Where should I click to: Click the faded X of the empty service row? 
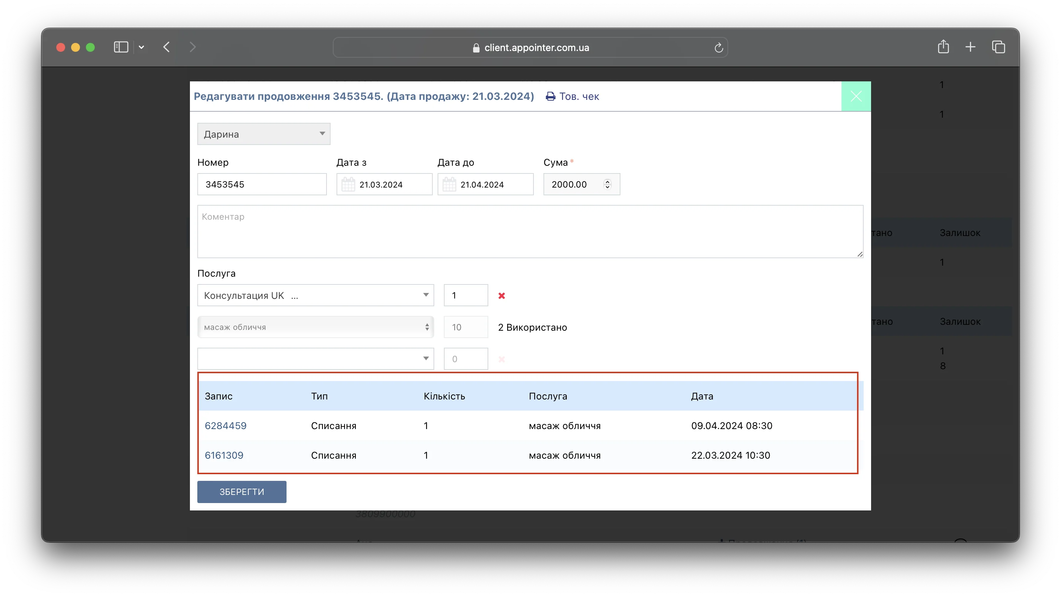pos(502,359)
